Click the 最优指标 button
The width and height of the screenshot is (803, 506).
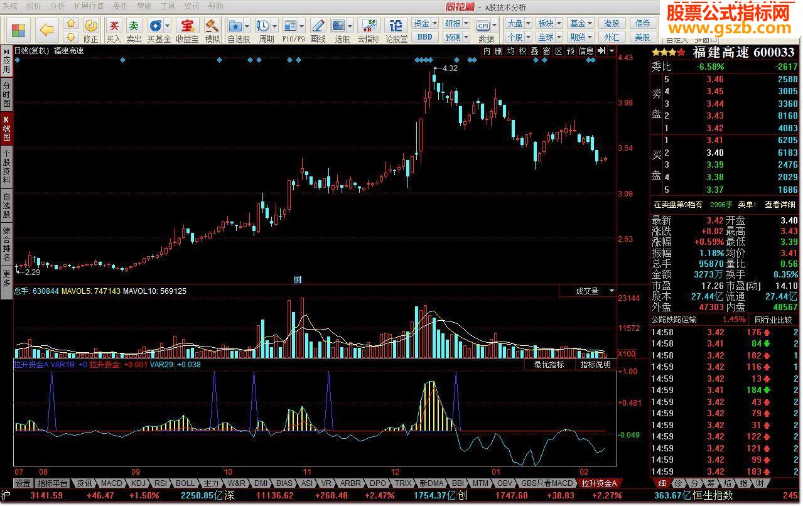click(549, 365)
